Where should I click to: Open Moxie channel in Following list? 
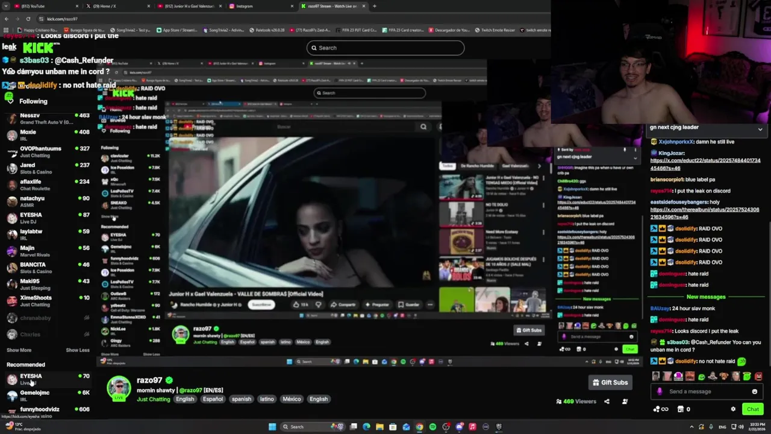click(x=48, y=135)
